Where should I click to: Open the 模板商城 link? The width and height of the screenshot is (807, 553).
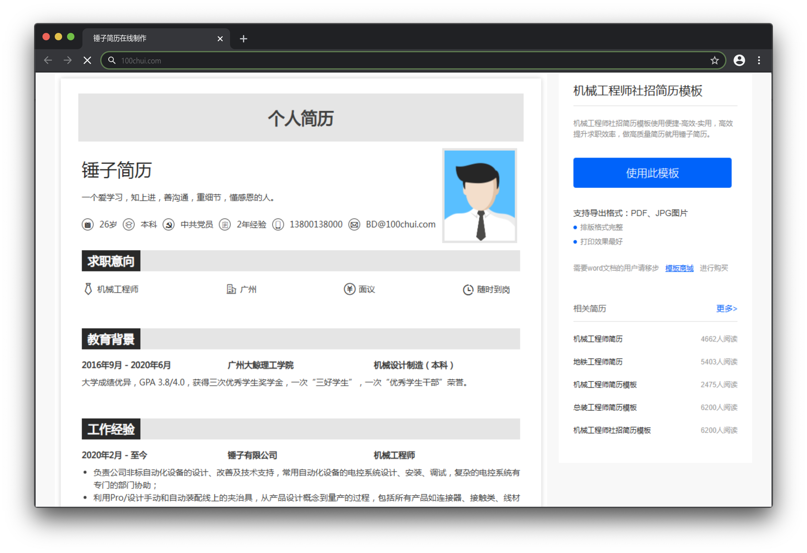point(679,268)
